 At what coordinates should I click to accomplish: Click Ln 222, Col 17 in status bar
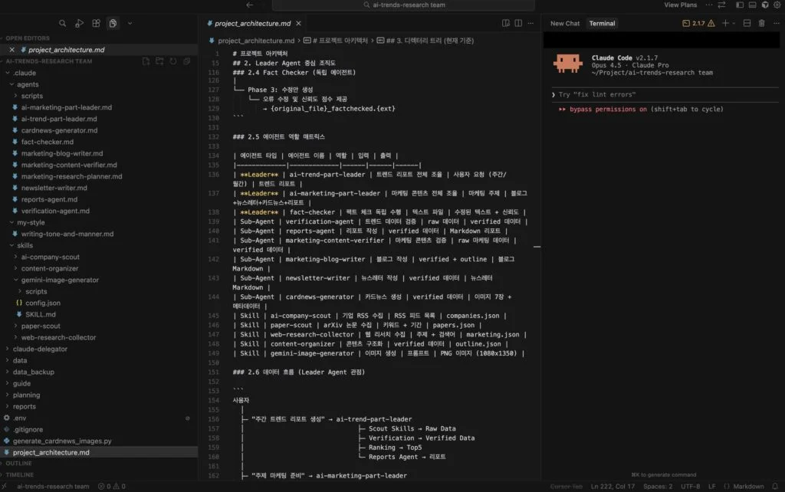[x=613, y=487]
